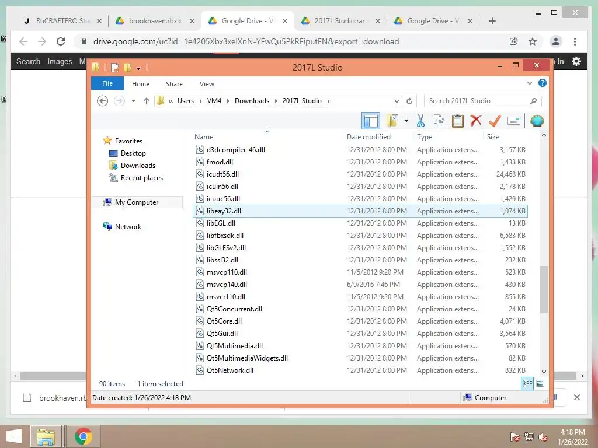The width and height of the screenshot is (598, 448).
Task: Expand the ribbon with the chevron
Action: (529, 83)
